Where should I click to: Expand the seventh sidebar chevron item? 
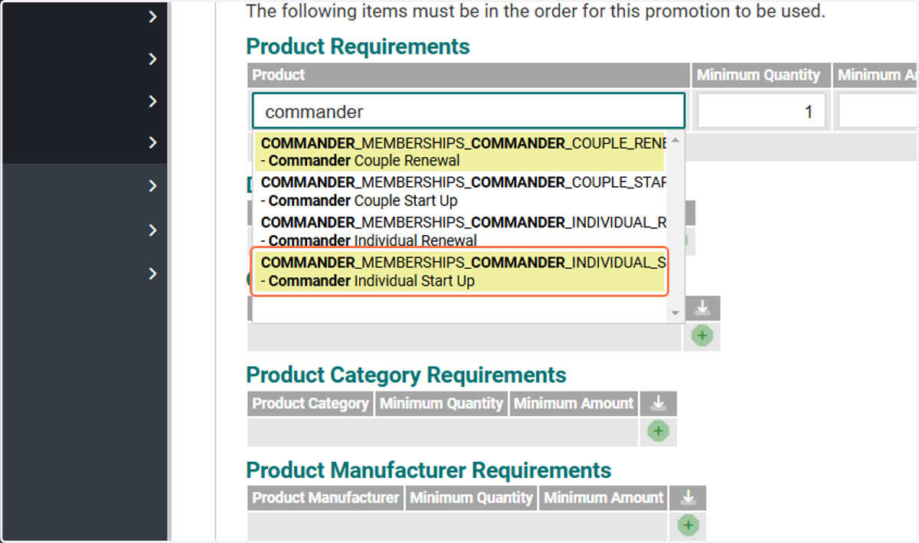coord(153,273)
